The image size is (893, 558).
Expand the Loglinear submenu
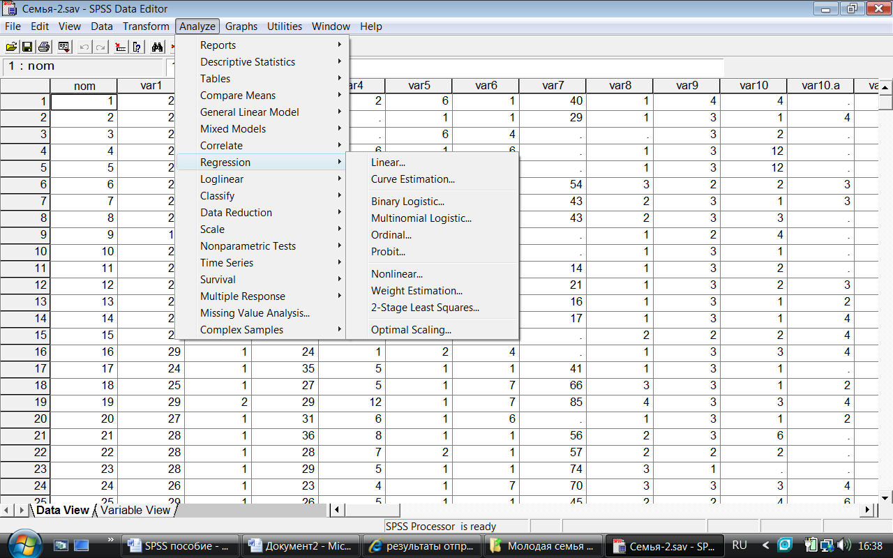click(x=262, y=179)
